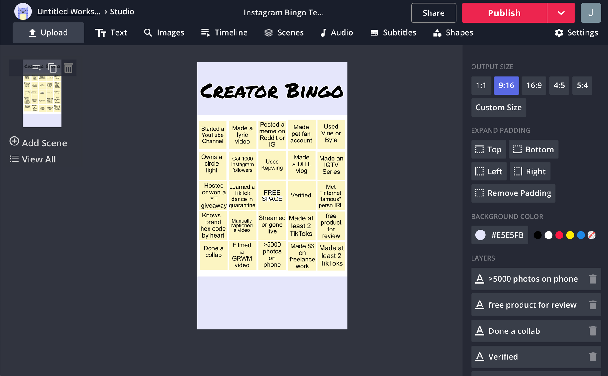This screenshot has width=608, height=376.
Task: Open the J user profile avatar
Action: click(x=590, y=13)
